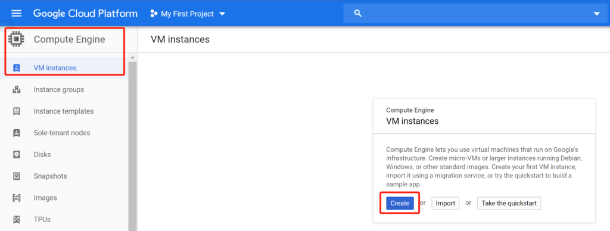Click Take the quickstart button
Viewport: 610px width, 231px height.
509,203
